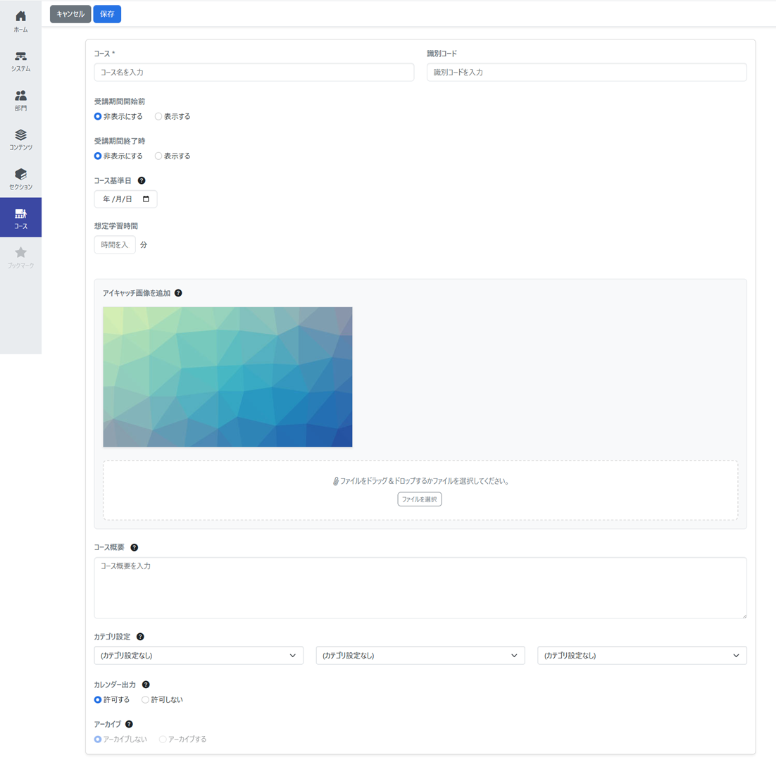Select 表示する under 受講期間開始前
Screen dimensions: 776x767
click(x=158, y=116)
